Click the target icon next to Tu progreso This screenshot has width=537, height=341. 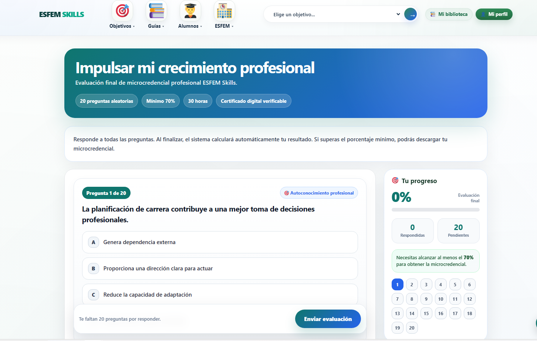click(x=395, y=180)
